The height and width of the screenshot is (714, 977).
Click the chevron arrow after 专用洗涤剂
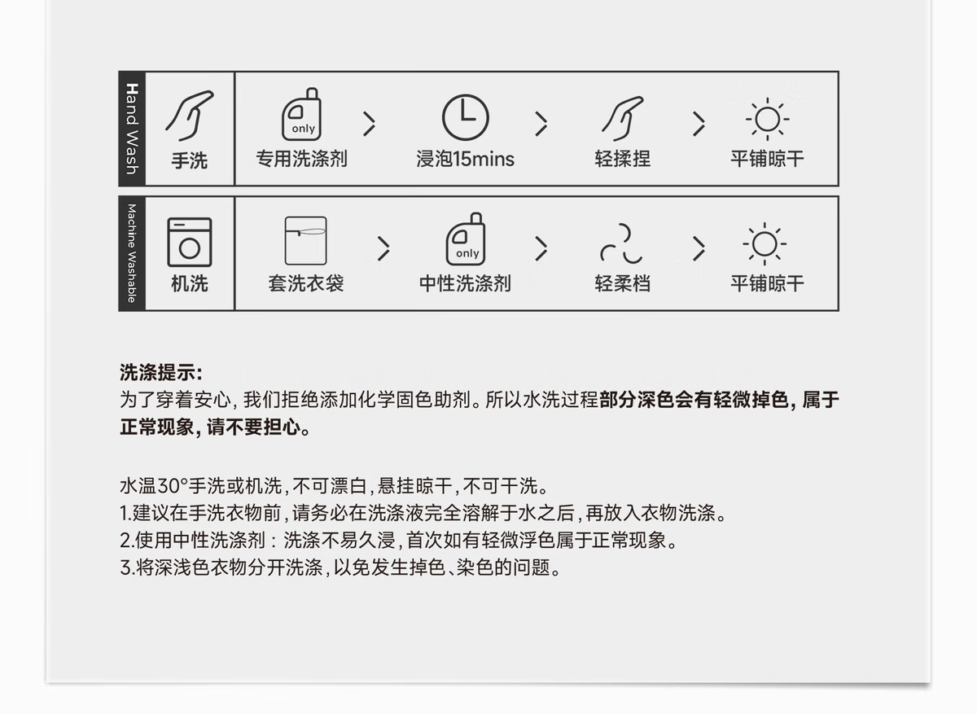(370, 124)
